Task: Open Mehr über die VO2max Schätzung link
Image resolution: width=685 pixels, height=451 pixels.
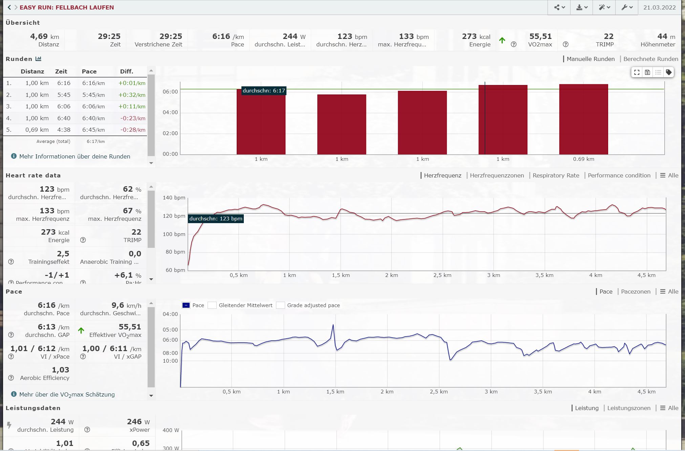Action: (67, 394)
